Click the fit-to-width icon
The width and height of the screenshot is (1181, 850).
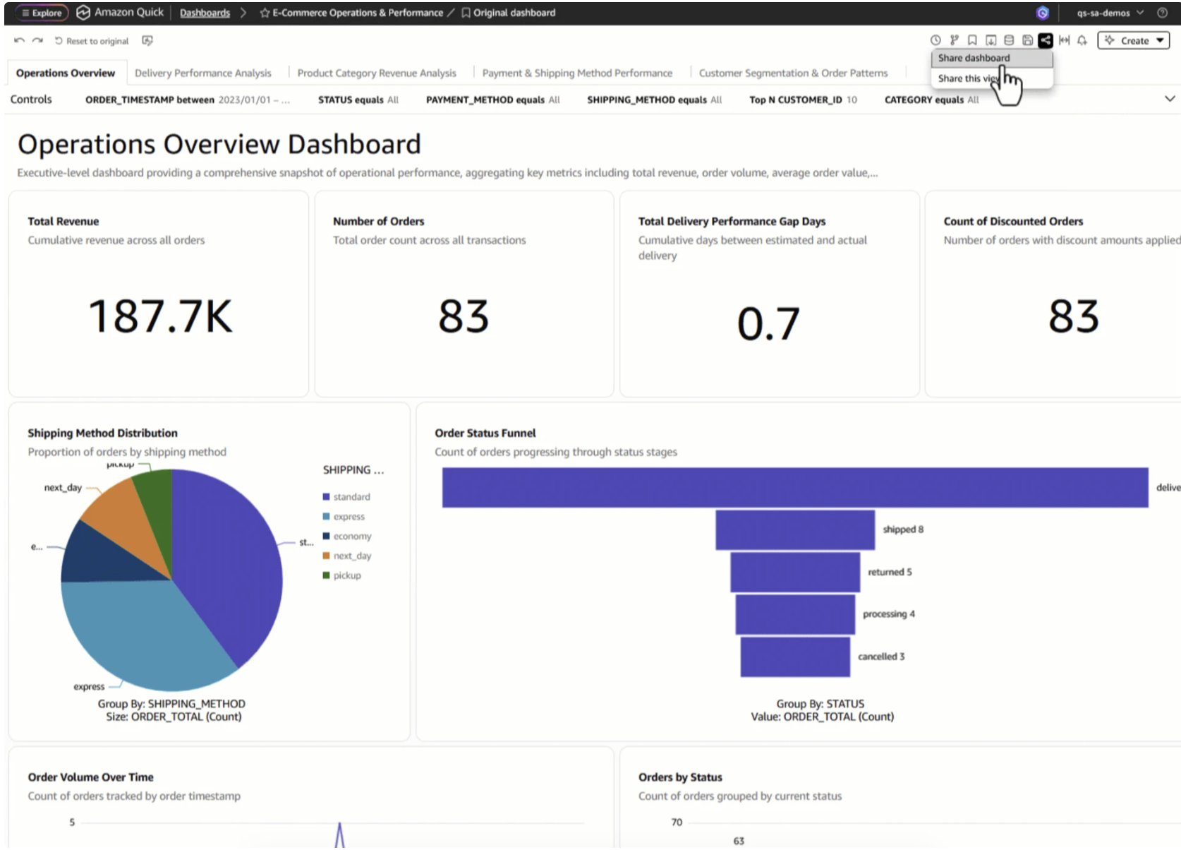(x=1064, y=40)
